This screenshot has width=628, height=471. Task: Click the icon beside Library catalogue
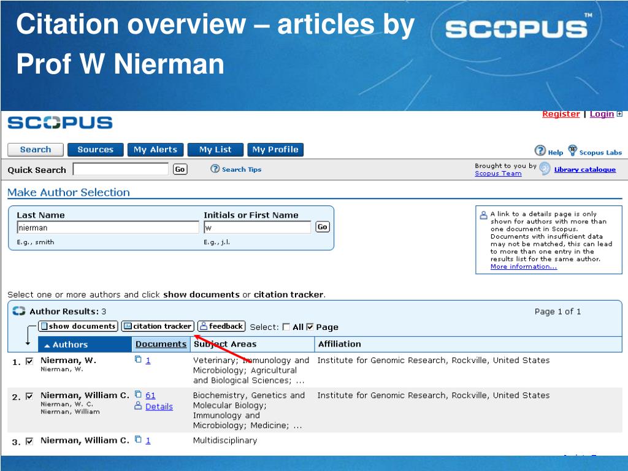pyautogui.click(x=545, y=169)
